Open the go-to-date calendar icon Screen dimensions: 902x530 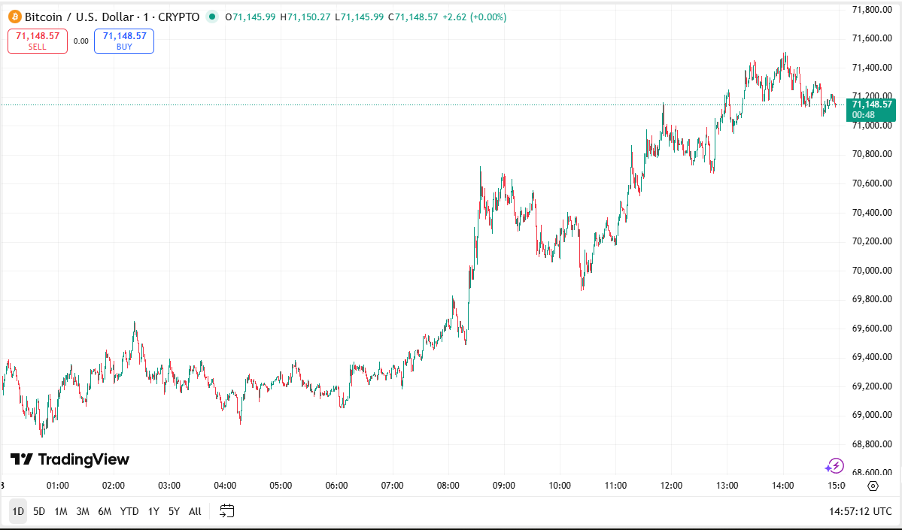click(x=226, y=511)
